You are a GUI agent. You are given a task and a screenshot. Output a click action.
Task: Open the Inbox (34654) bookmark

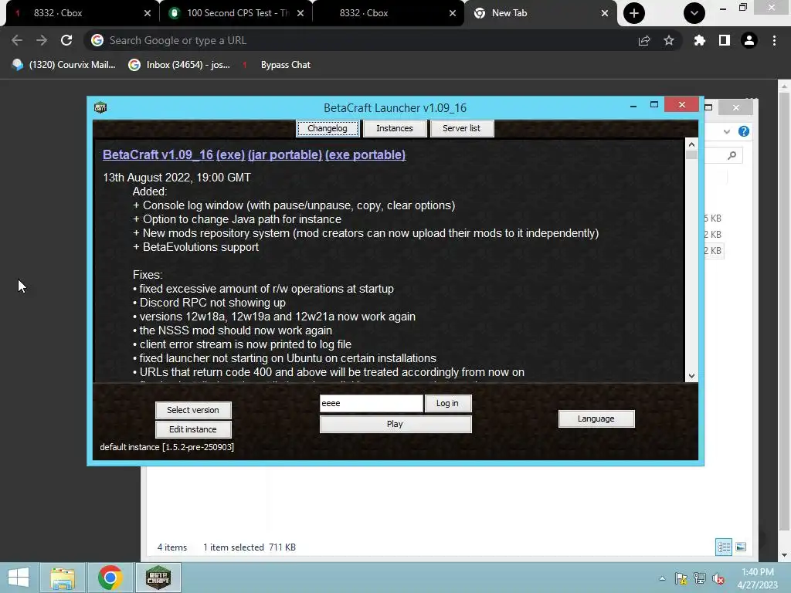[179, 65]
